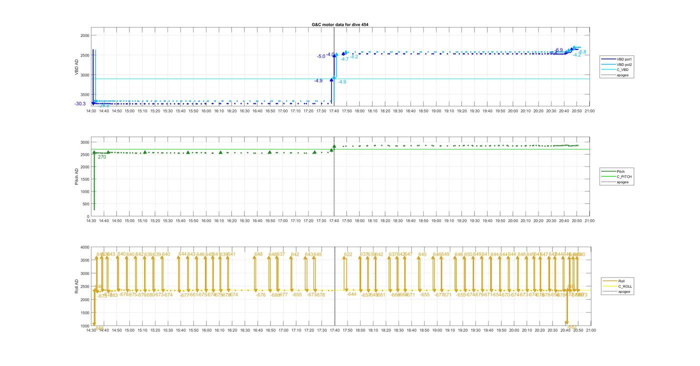Click the '21:00' time tick under VBD plot

(590, 111)
